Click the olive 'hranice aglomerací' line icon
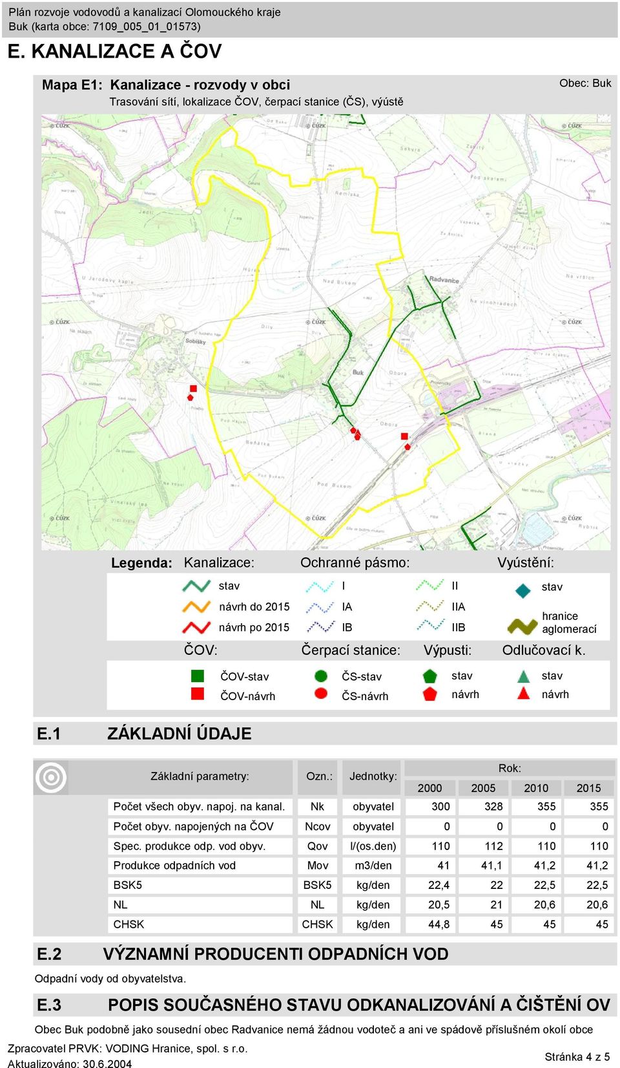 522,626
